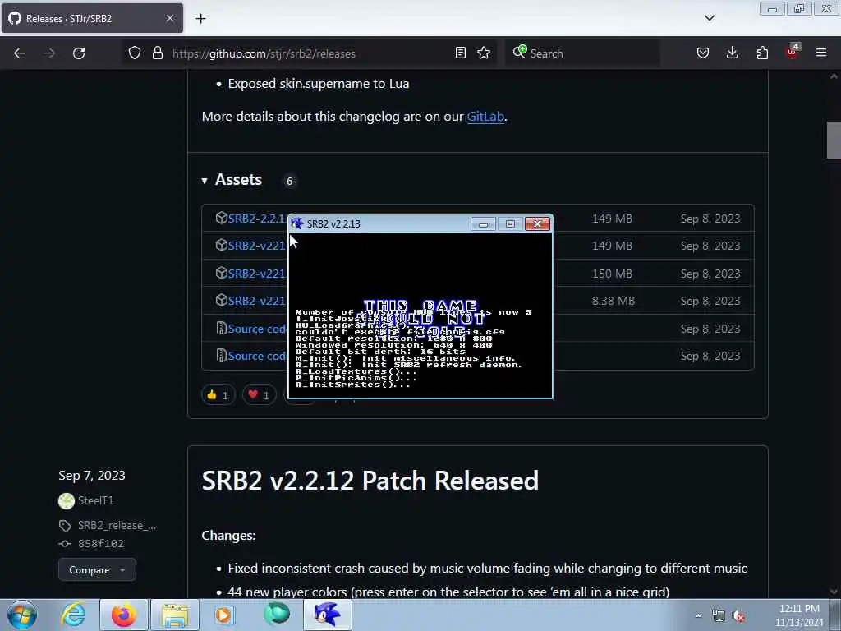Screen dimensions: 841x631
Task: Open the Firefox hamburger application menu
Action: (x=821, y=53)
